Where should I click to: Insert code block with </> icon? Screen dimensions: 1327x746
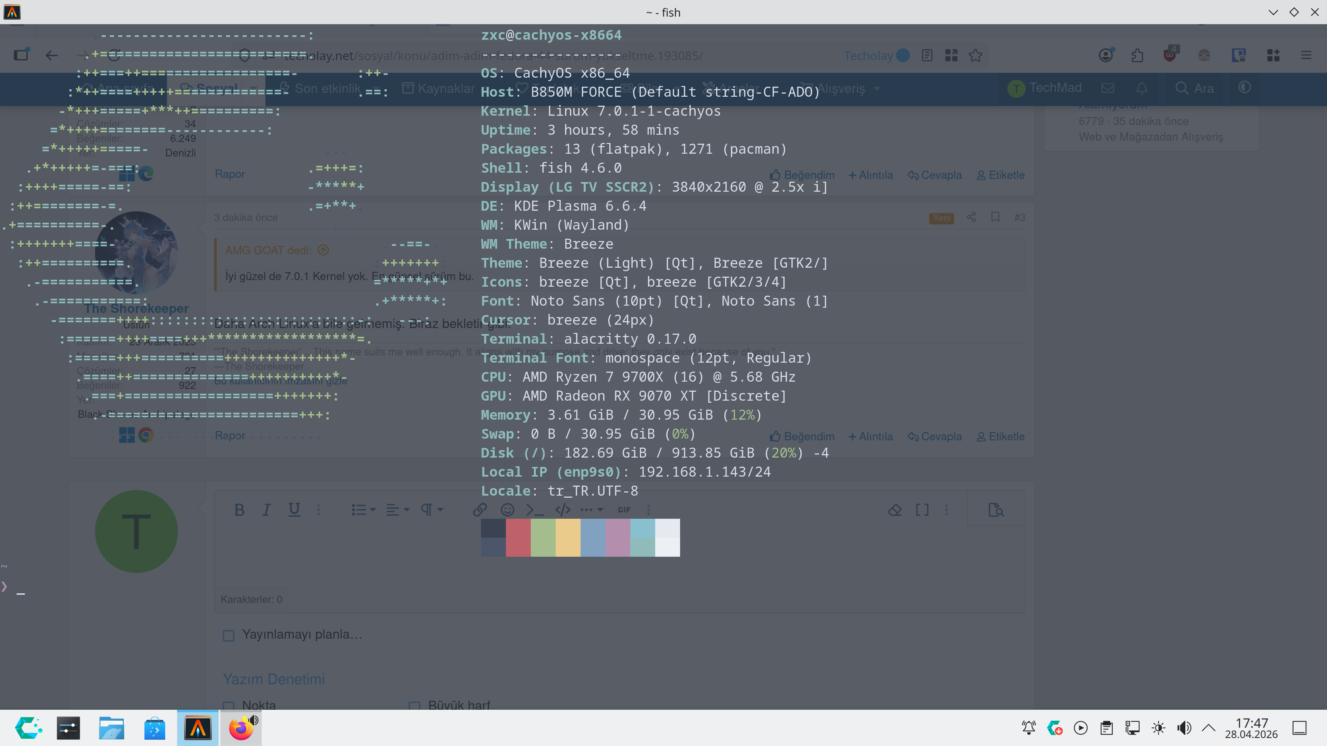coord(563,510)
